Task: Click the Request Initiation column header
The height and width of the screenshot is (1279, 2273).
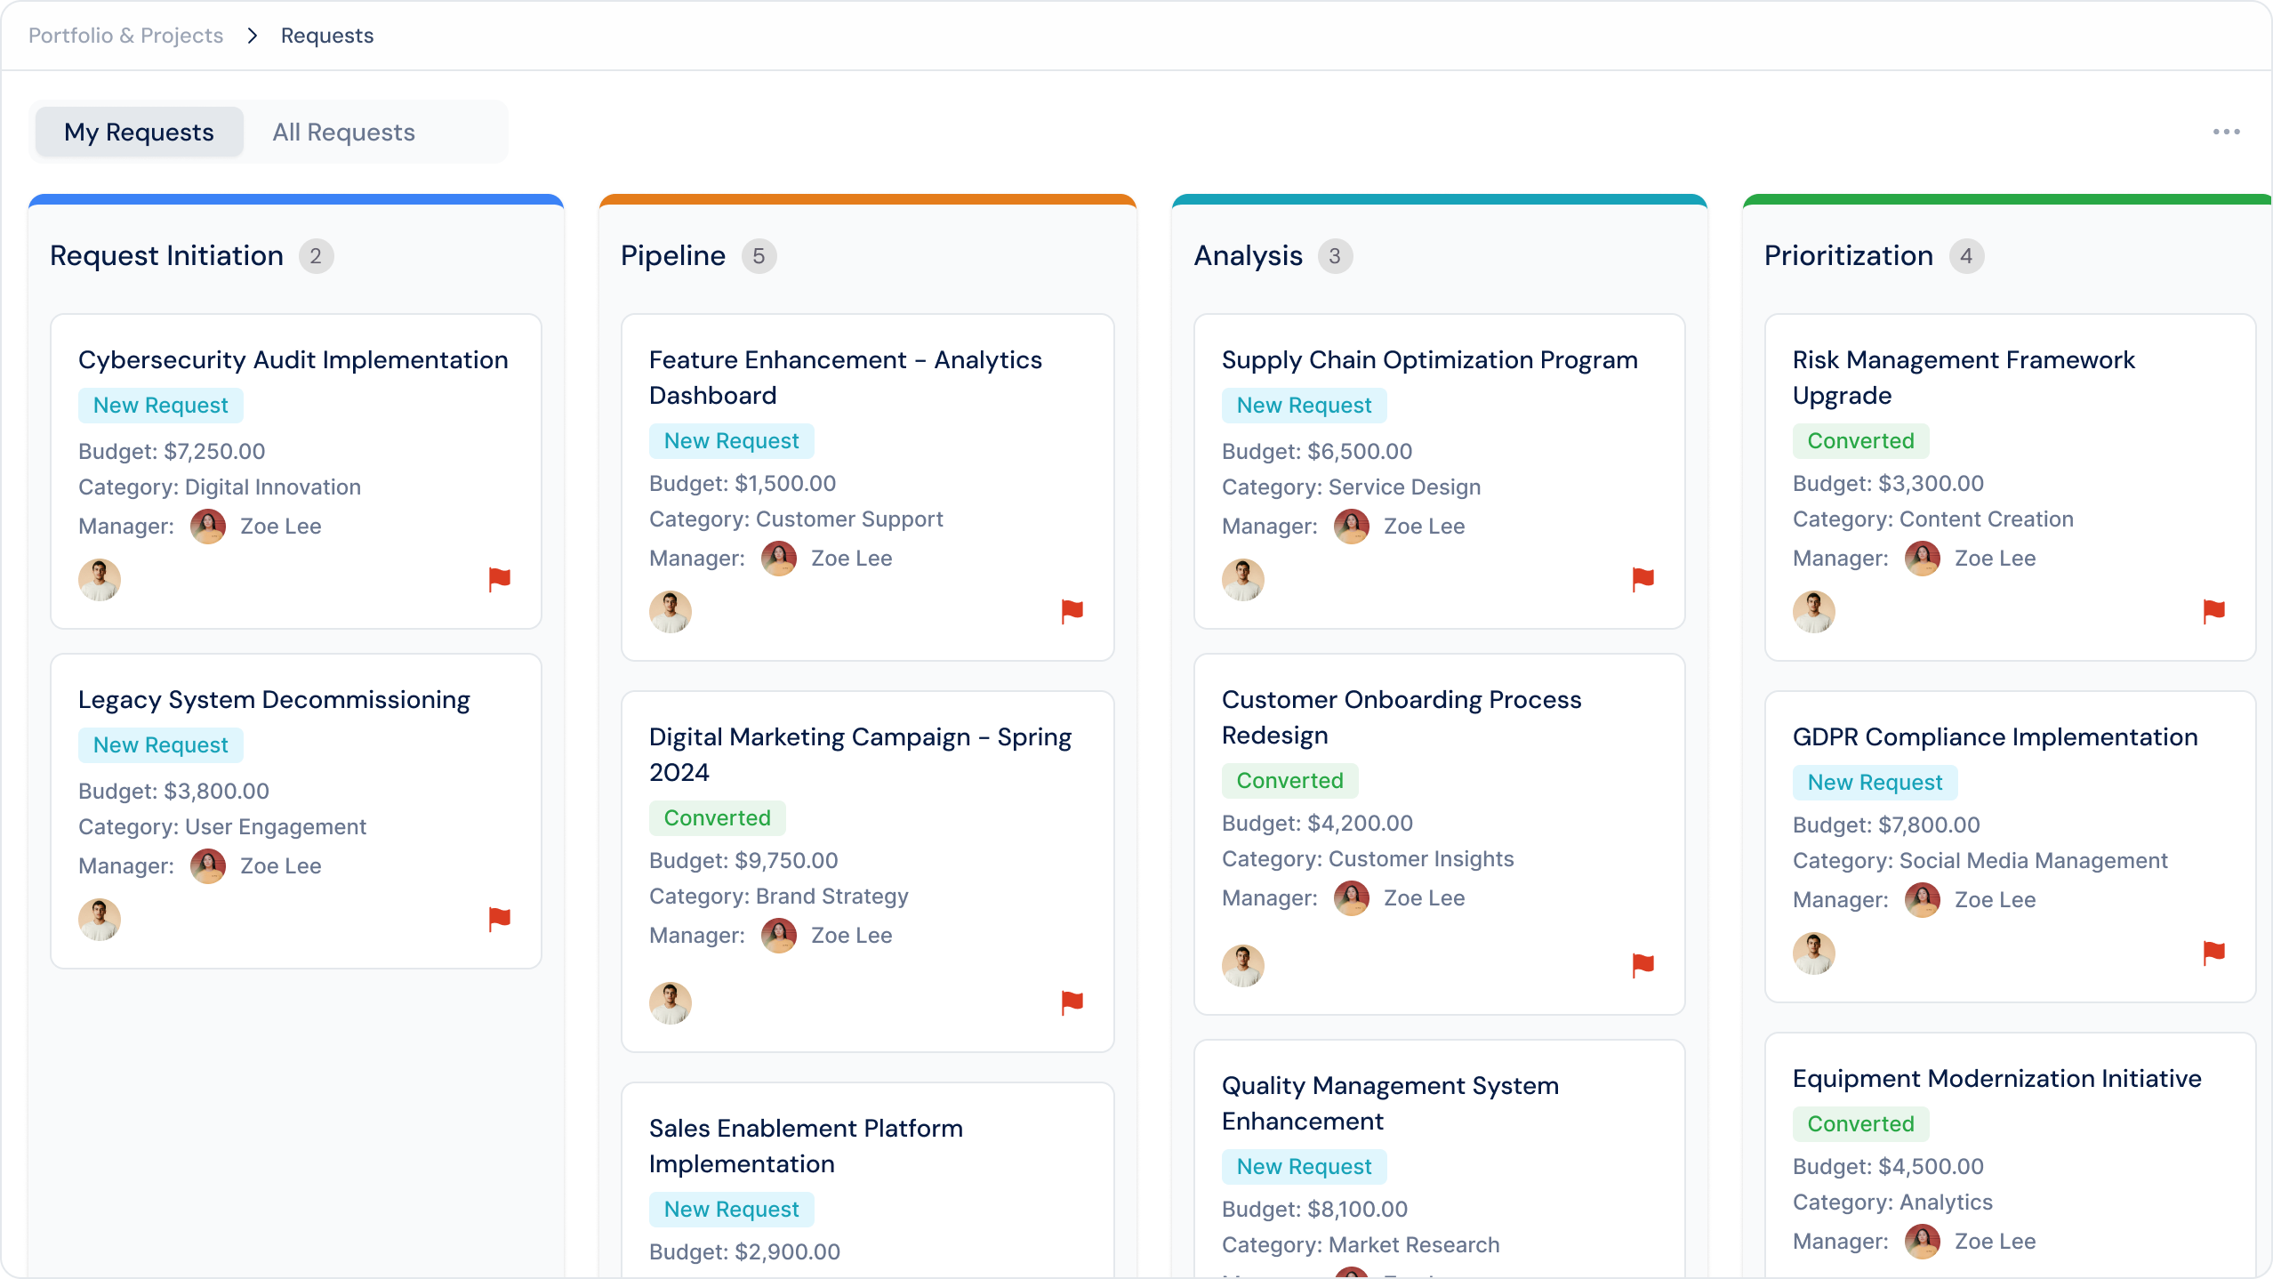Action: tap(167, 255)
